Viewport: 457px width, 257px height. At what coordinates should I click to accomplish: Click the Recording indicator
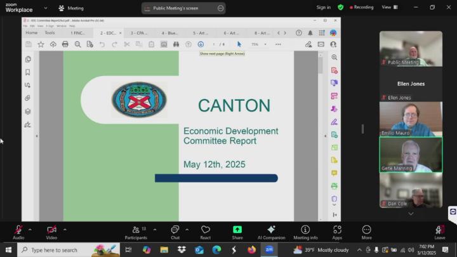pos(361,7)
